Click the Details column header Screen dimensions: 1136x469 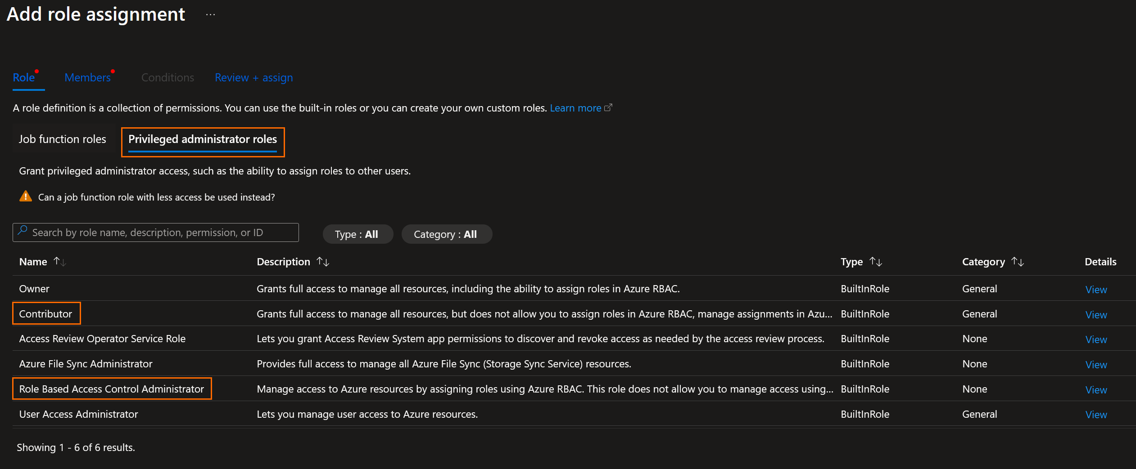coord(1100,262)
